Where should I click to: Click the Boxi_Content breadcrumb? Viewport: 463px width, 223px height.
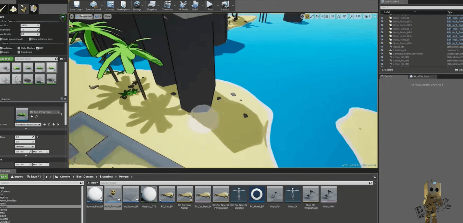[85, 177]
